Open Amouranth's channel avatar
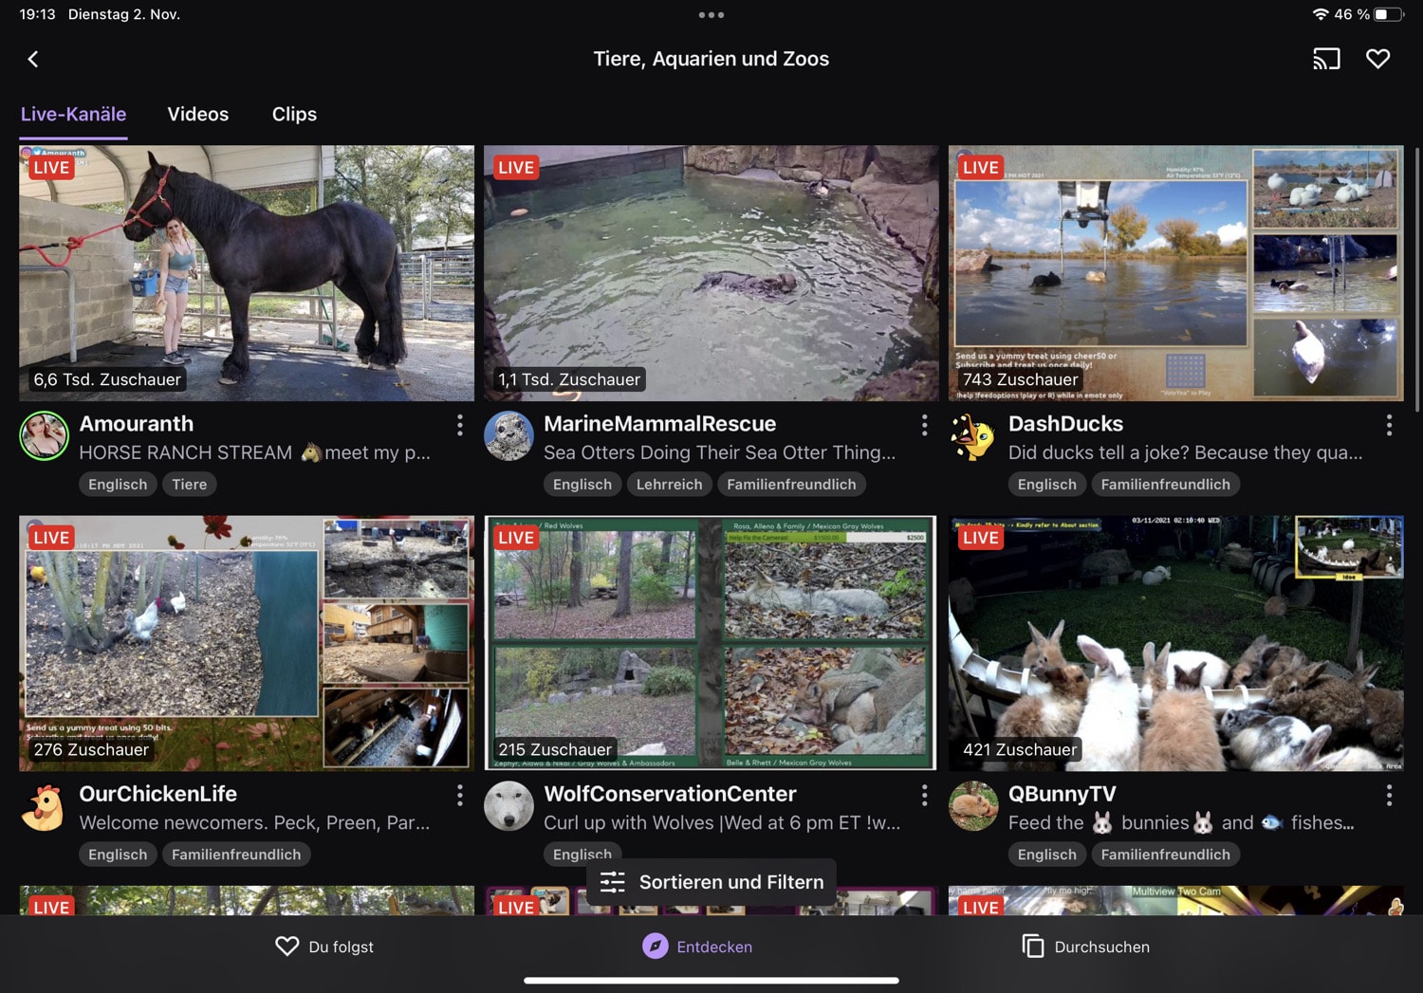This screenshot has height=993, width=1423. 44,436
